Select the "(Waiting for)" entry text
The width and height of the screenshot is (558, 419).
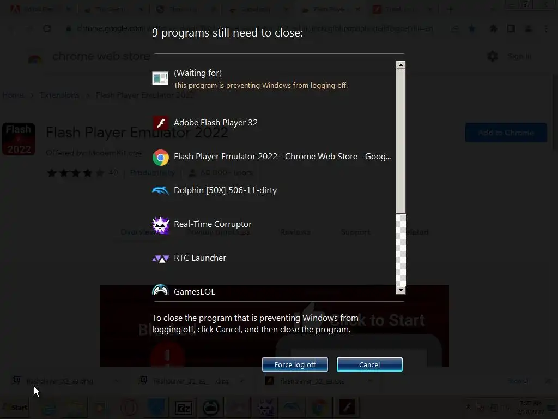coord(197,73)
